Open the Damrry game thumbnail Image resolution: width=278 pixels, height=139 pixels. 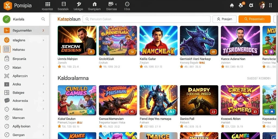click(x=199, y=100)
